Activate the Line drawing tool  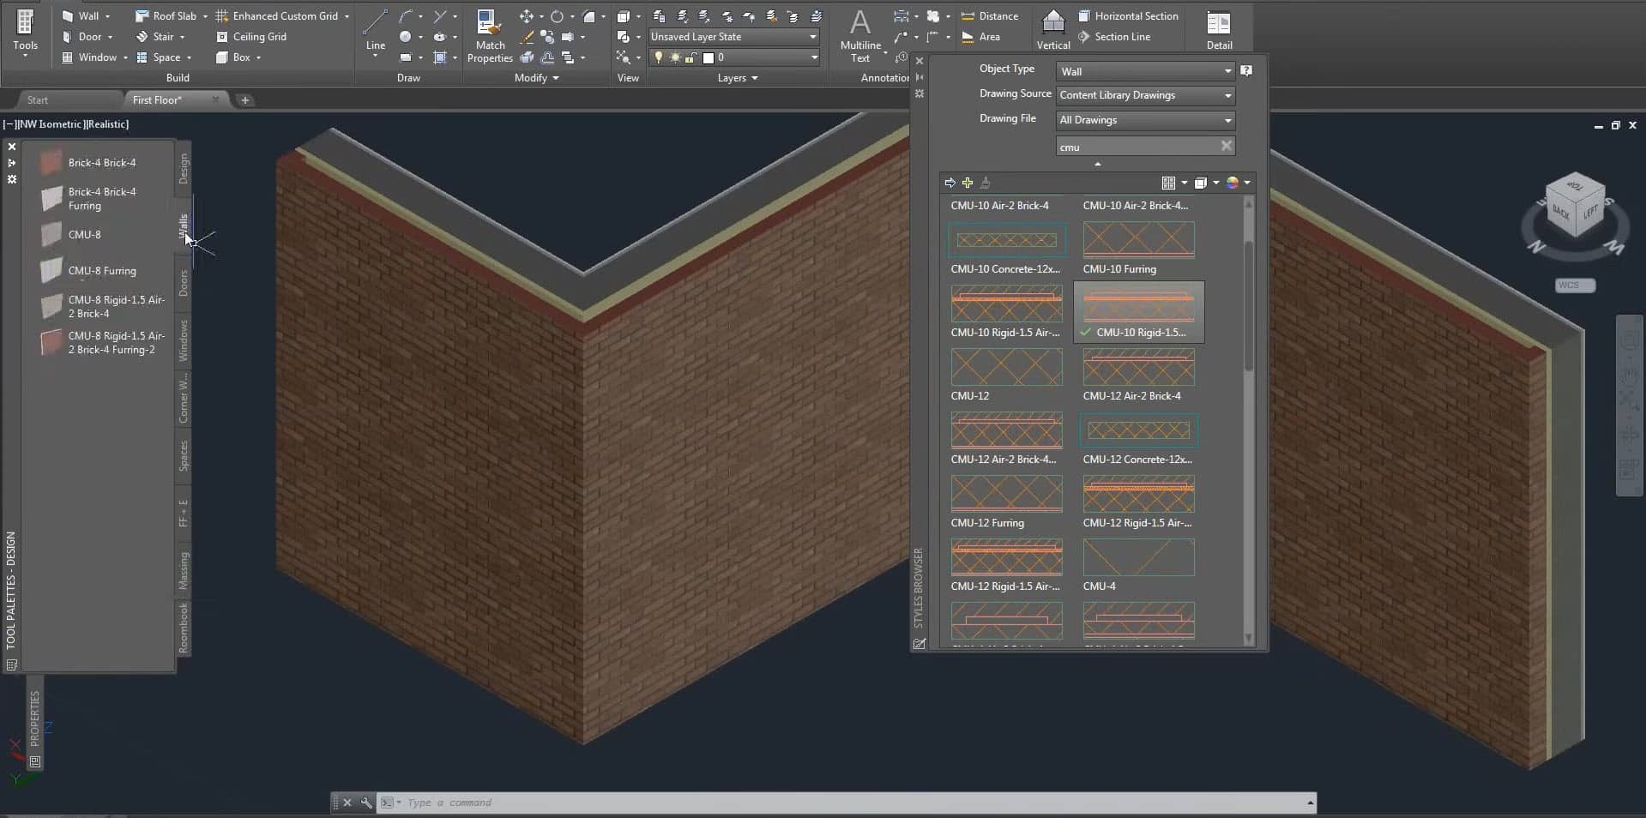(375, 31)
